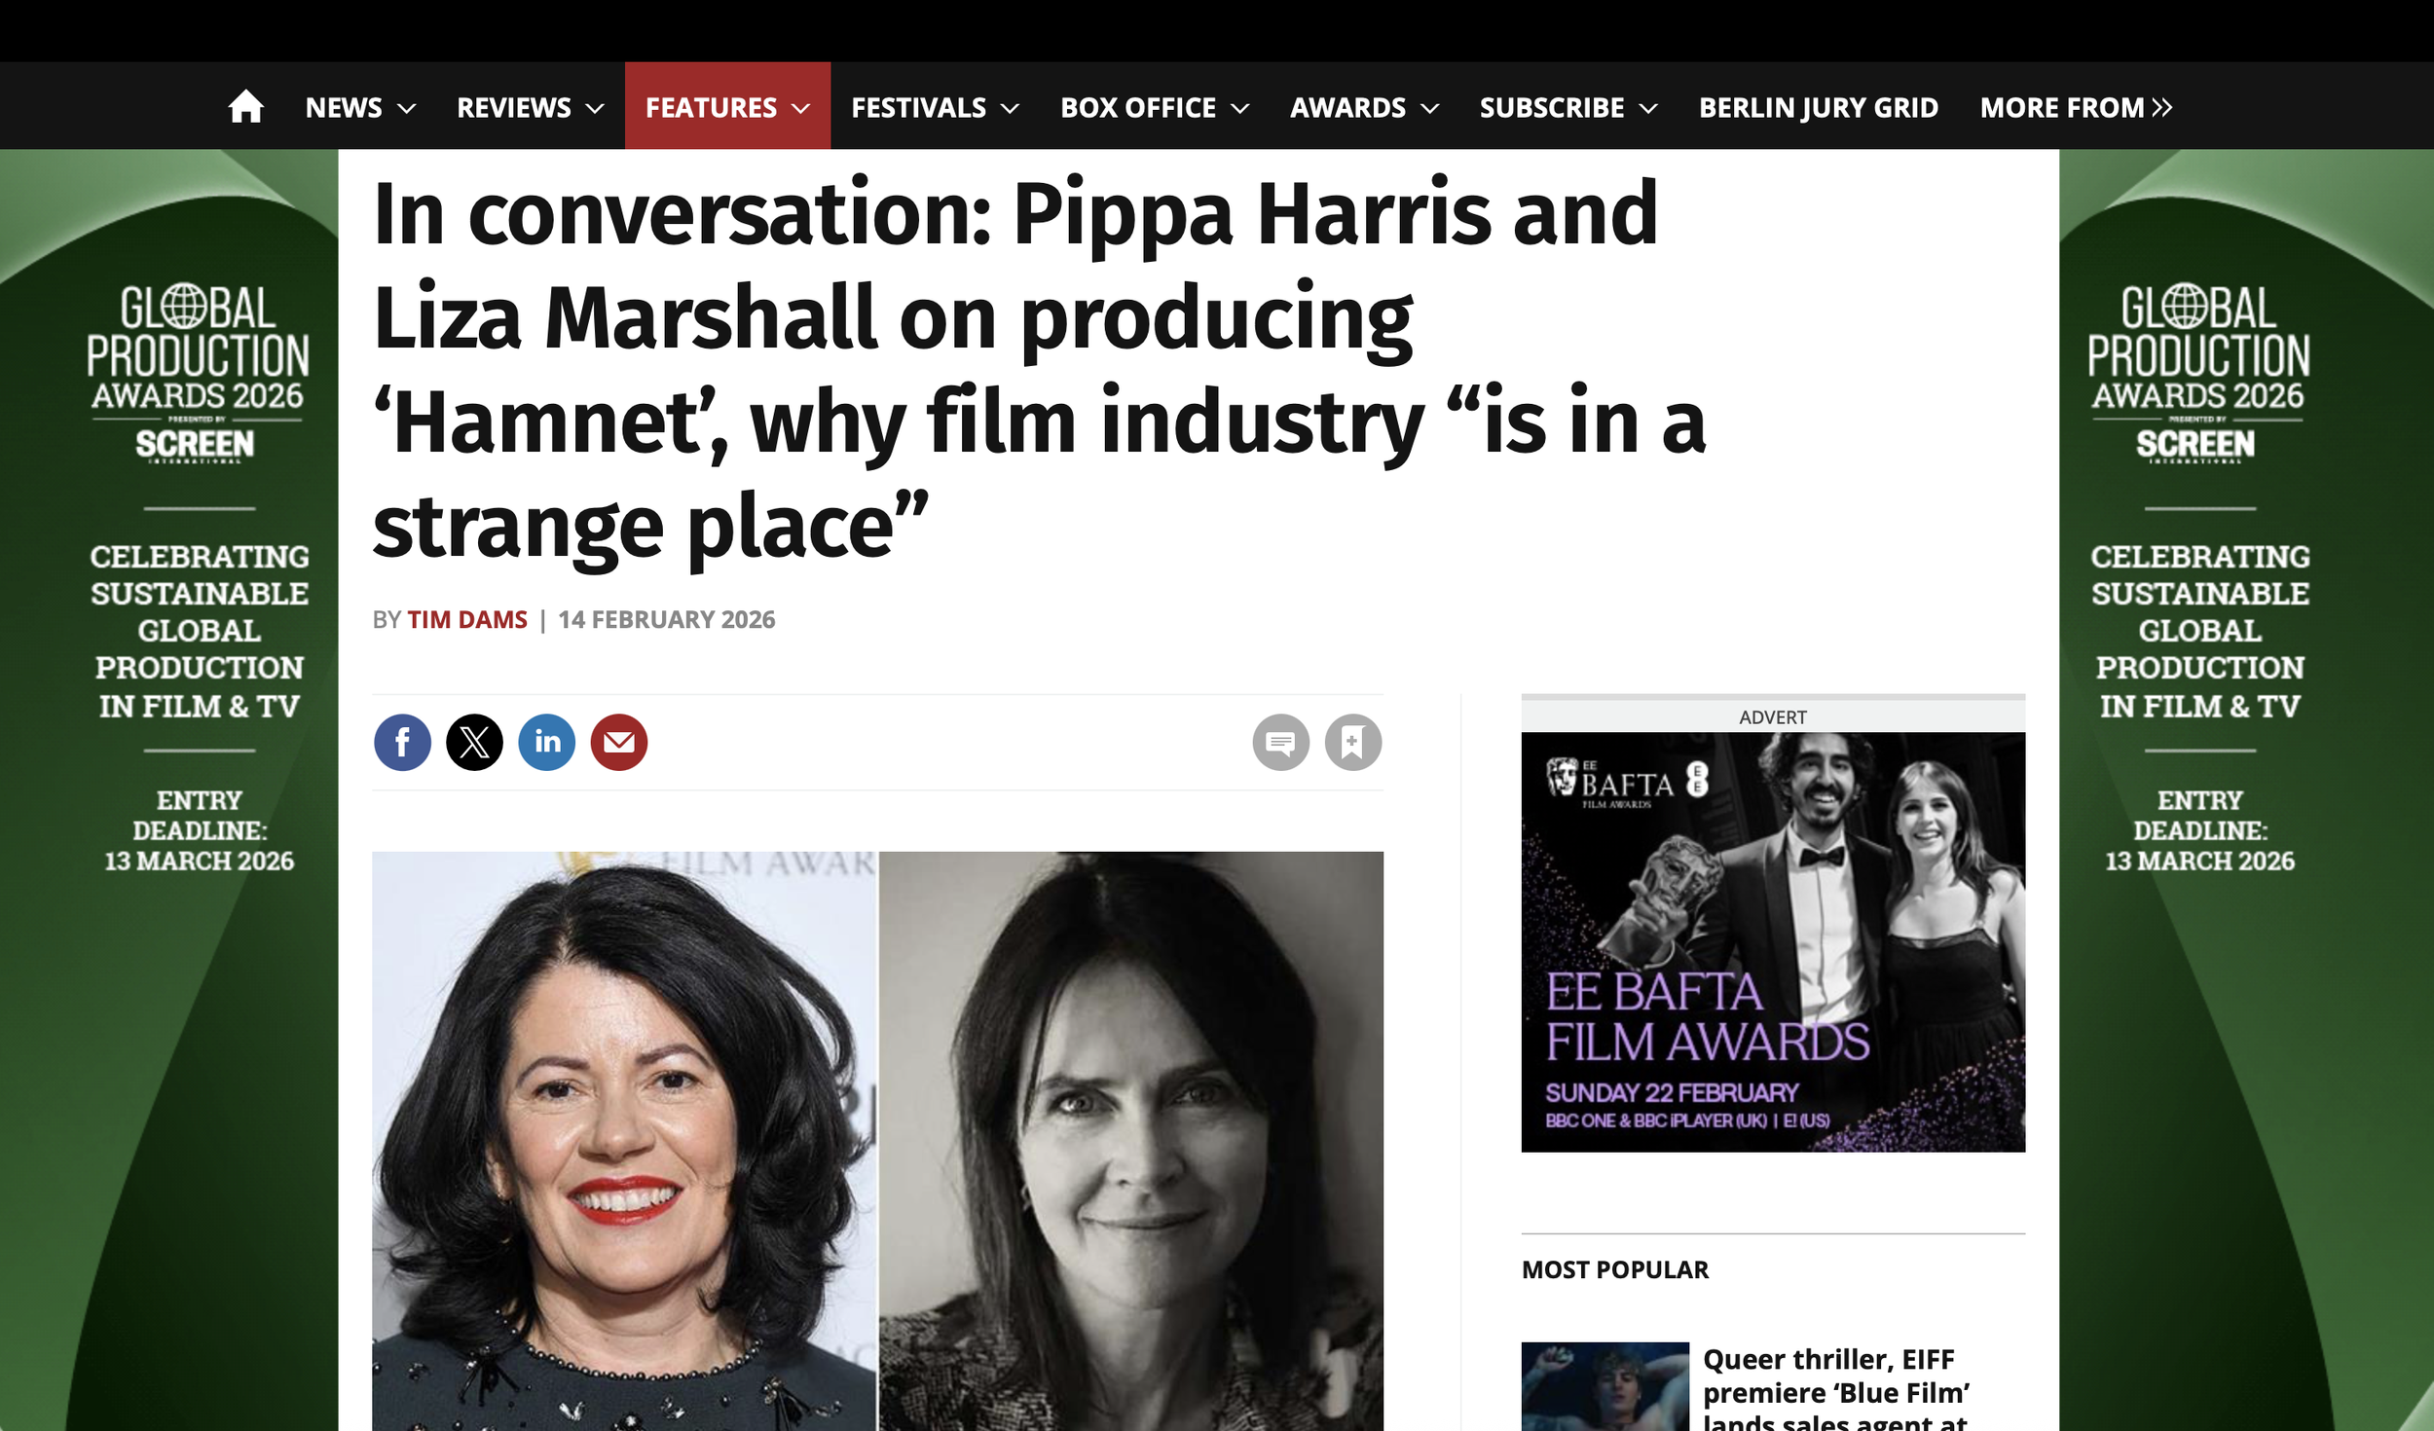Click the EE BAFTA Film Awards advert
The height and width of the screenshot is (1431, 2434).
[1773, 941]
